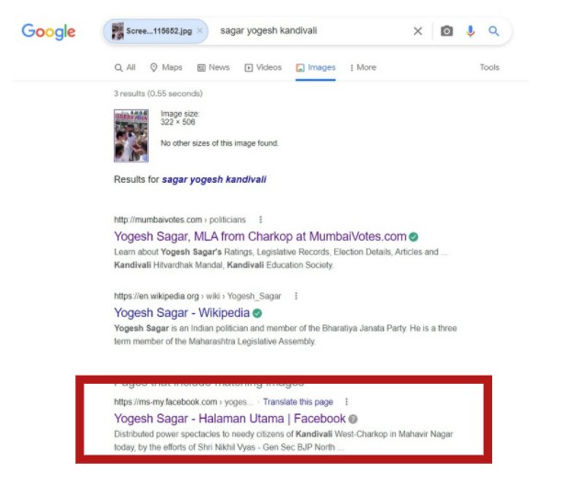This screenshot has height=484, width=584.
Task: Click the Google logo
Action: [x=49, y=31]
